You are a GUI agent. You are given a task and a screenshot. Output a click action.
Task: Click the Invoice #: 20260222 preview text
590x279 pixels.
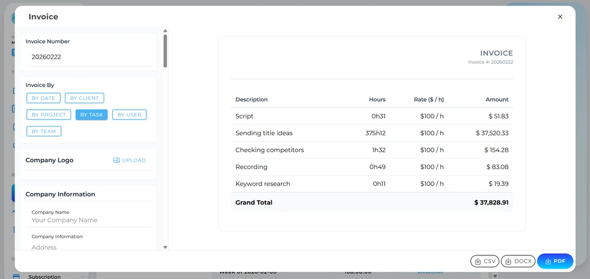491,62
